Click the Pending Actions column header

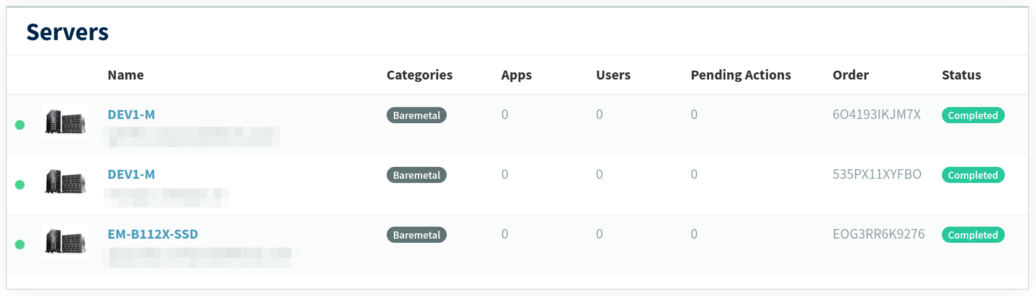coord(740,75)
